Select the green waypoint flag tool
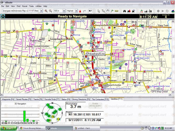The width and height of the screenshot is (175, 131). 112,11
